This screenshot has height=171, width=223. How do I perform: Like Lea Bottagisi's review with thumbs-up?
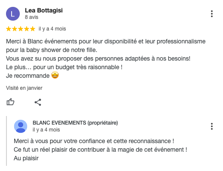(x=10, y=102)
